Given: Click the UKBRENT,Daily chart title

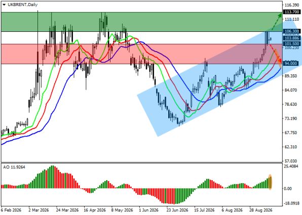Looking at the screenshot, I should click(x=22, y=5).
